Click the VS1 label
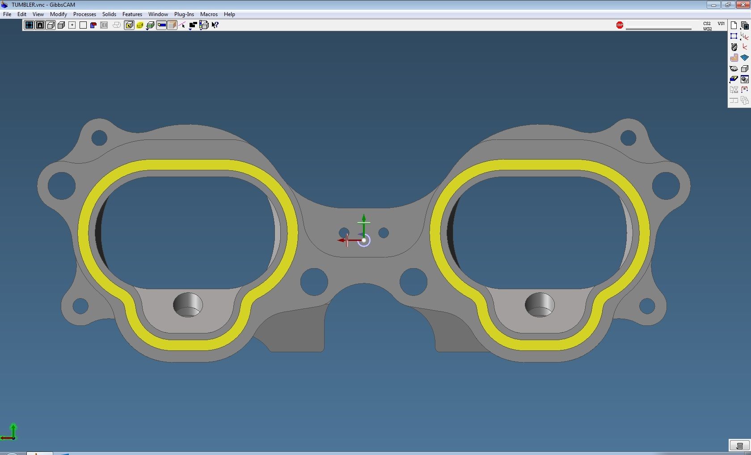Viewport: 751px width, 455px height. pos(721,23)
